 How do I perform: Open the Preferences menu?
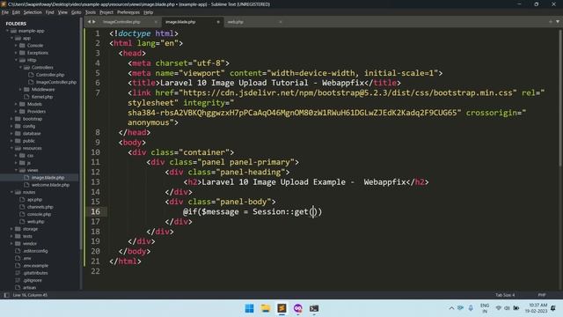(x=128, y=12)
